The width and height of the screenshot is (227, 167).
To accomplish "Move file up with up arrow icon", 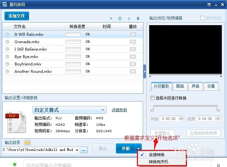I will [x=129, y=18].
